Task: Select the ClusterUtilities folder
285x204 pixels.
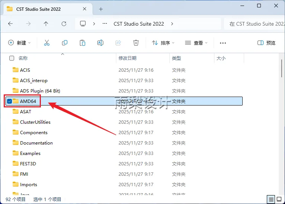Action: [x=35, y=122]
